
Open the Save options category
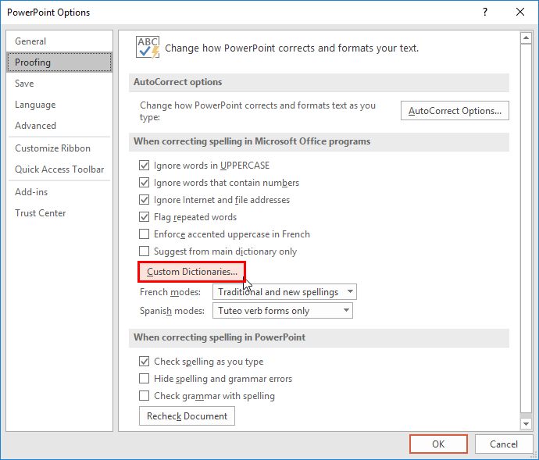coord(59,84)
